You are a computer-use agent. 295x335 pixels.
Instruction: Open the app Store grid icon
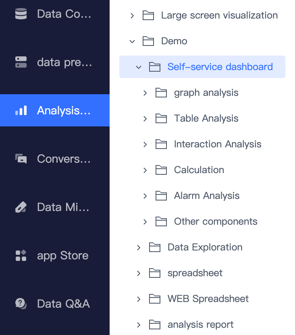[21, 255]
